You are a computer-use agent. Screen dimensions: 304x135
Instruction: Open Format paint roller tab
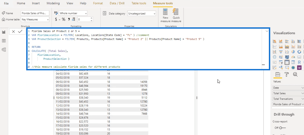click(x=286, y=74)
